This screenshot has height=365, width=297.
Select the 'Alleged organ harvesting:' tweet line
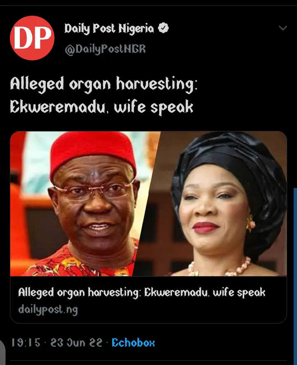coord(104,84)
